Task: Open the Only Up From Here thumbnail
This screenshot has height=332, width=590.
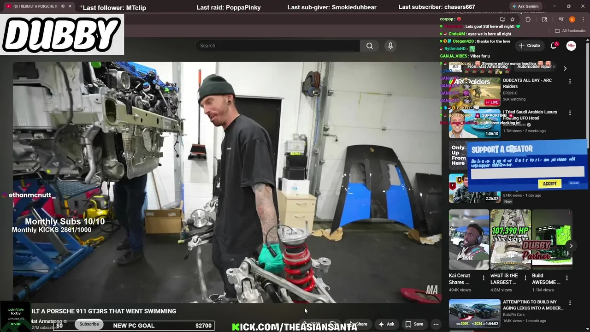Action: [458, 155]
